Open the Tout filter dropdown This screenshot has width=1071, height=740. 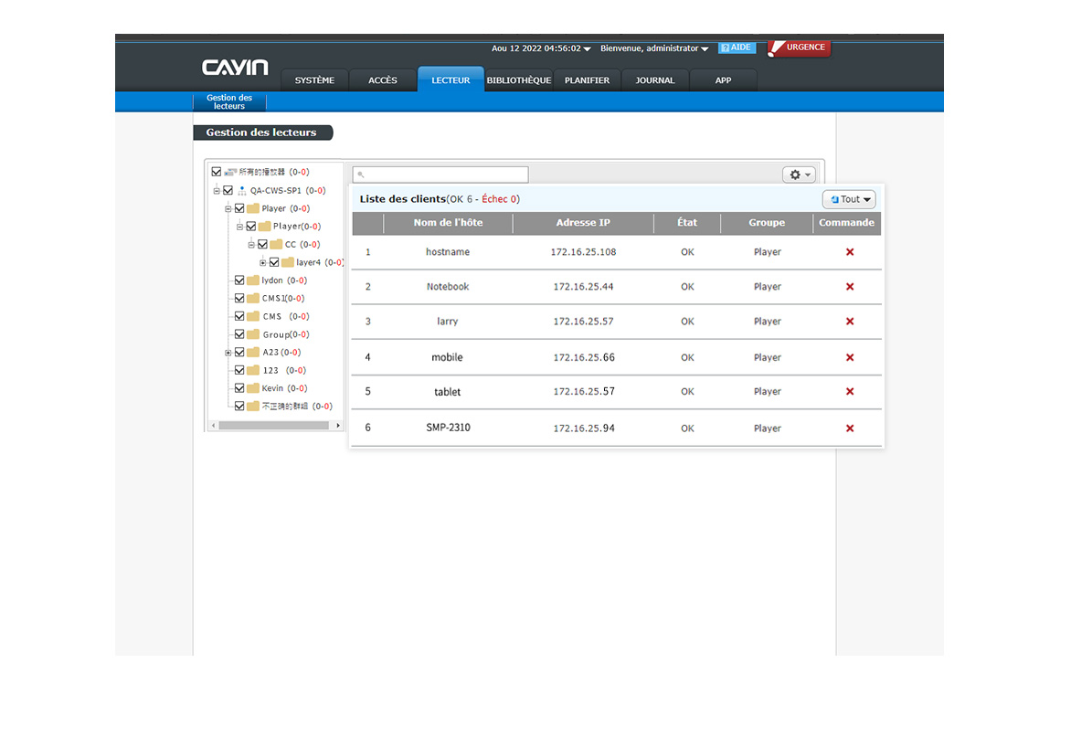tap(849, 199)
